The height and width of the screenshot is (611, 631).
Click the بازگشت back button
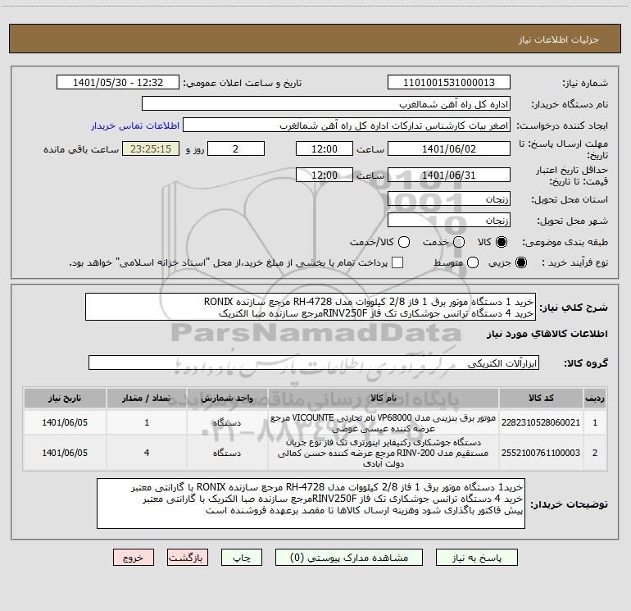tap(188, 558)
